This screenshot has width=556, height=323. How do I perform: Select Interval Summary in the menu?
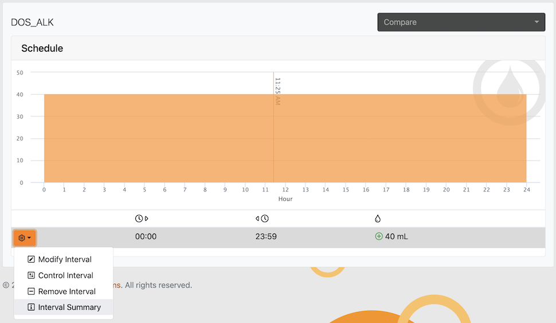click(x=69, y=308)
